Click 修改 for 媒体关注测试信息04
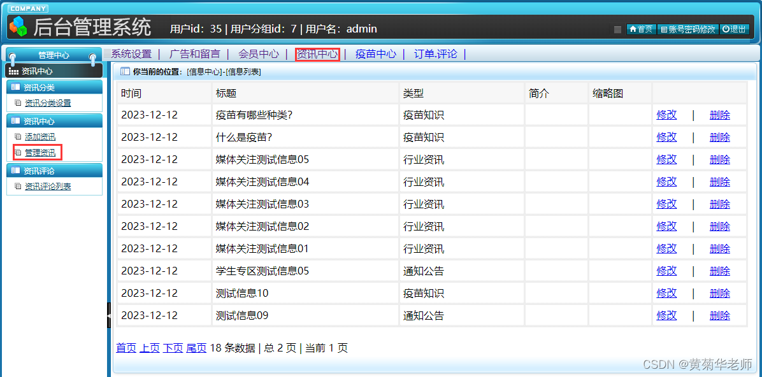This screenshot has width=762, height=377. pos(666,182)
